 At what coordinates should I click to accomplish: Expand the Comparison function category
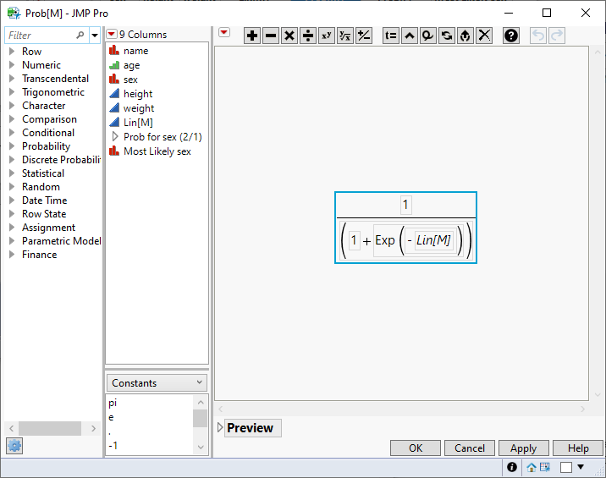pos(12,119)
